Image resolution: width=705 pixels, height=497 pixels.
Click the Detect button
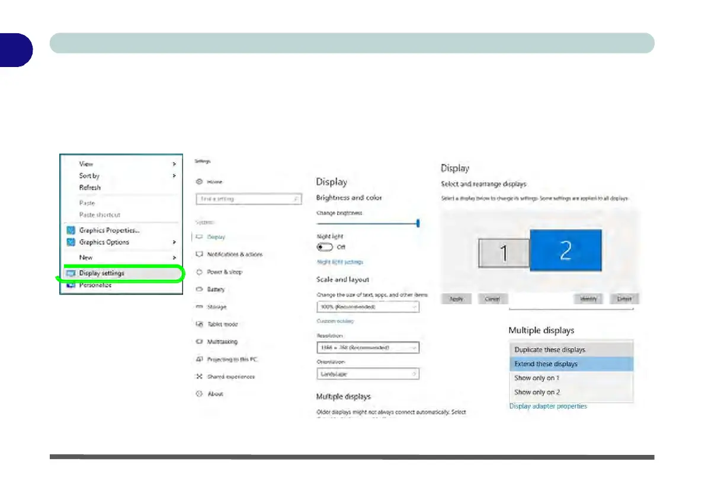[x=624, y=298]
